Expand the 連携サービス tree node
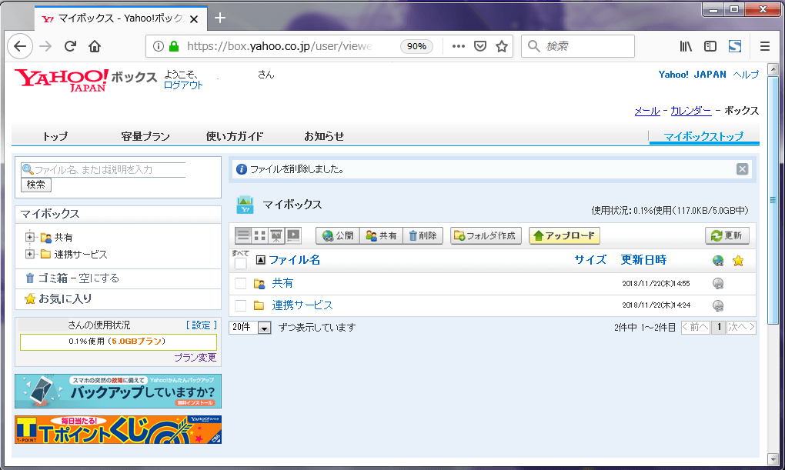Image resolution: width=785 pixels, height=470 pixels. tap(29, 254)
